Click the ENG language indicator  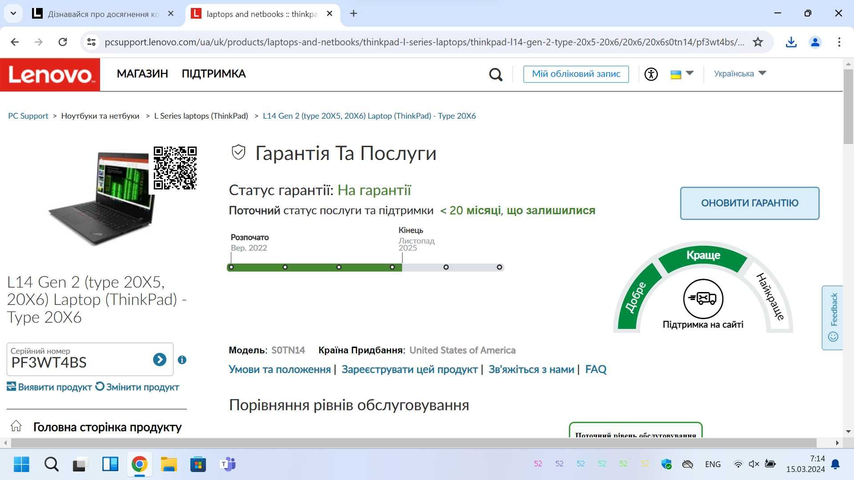pos(713,464)
